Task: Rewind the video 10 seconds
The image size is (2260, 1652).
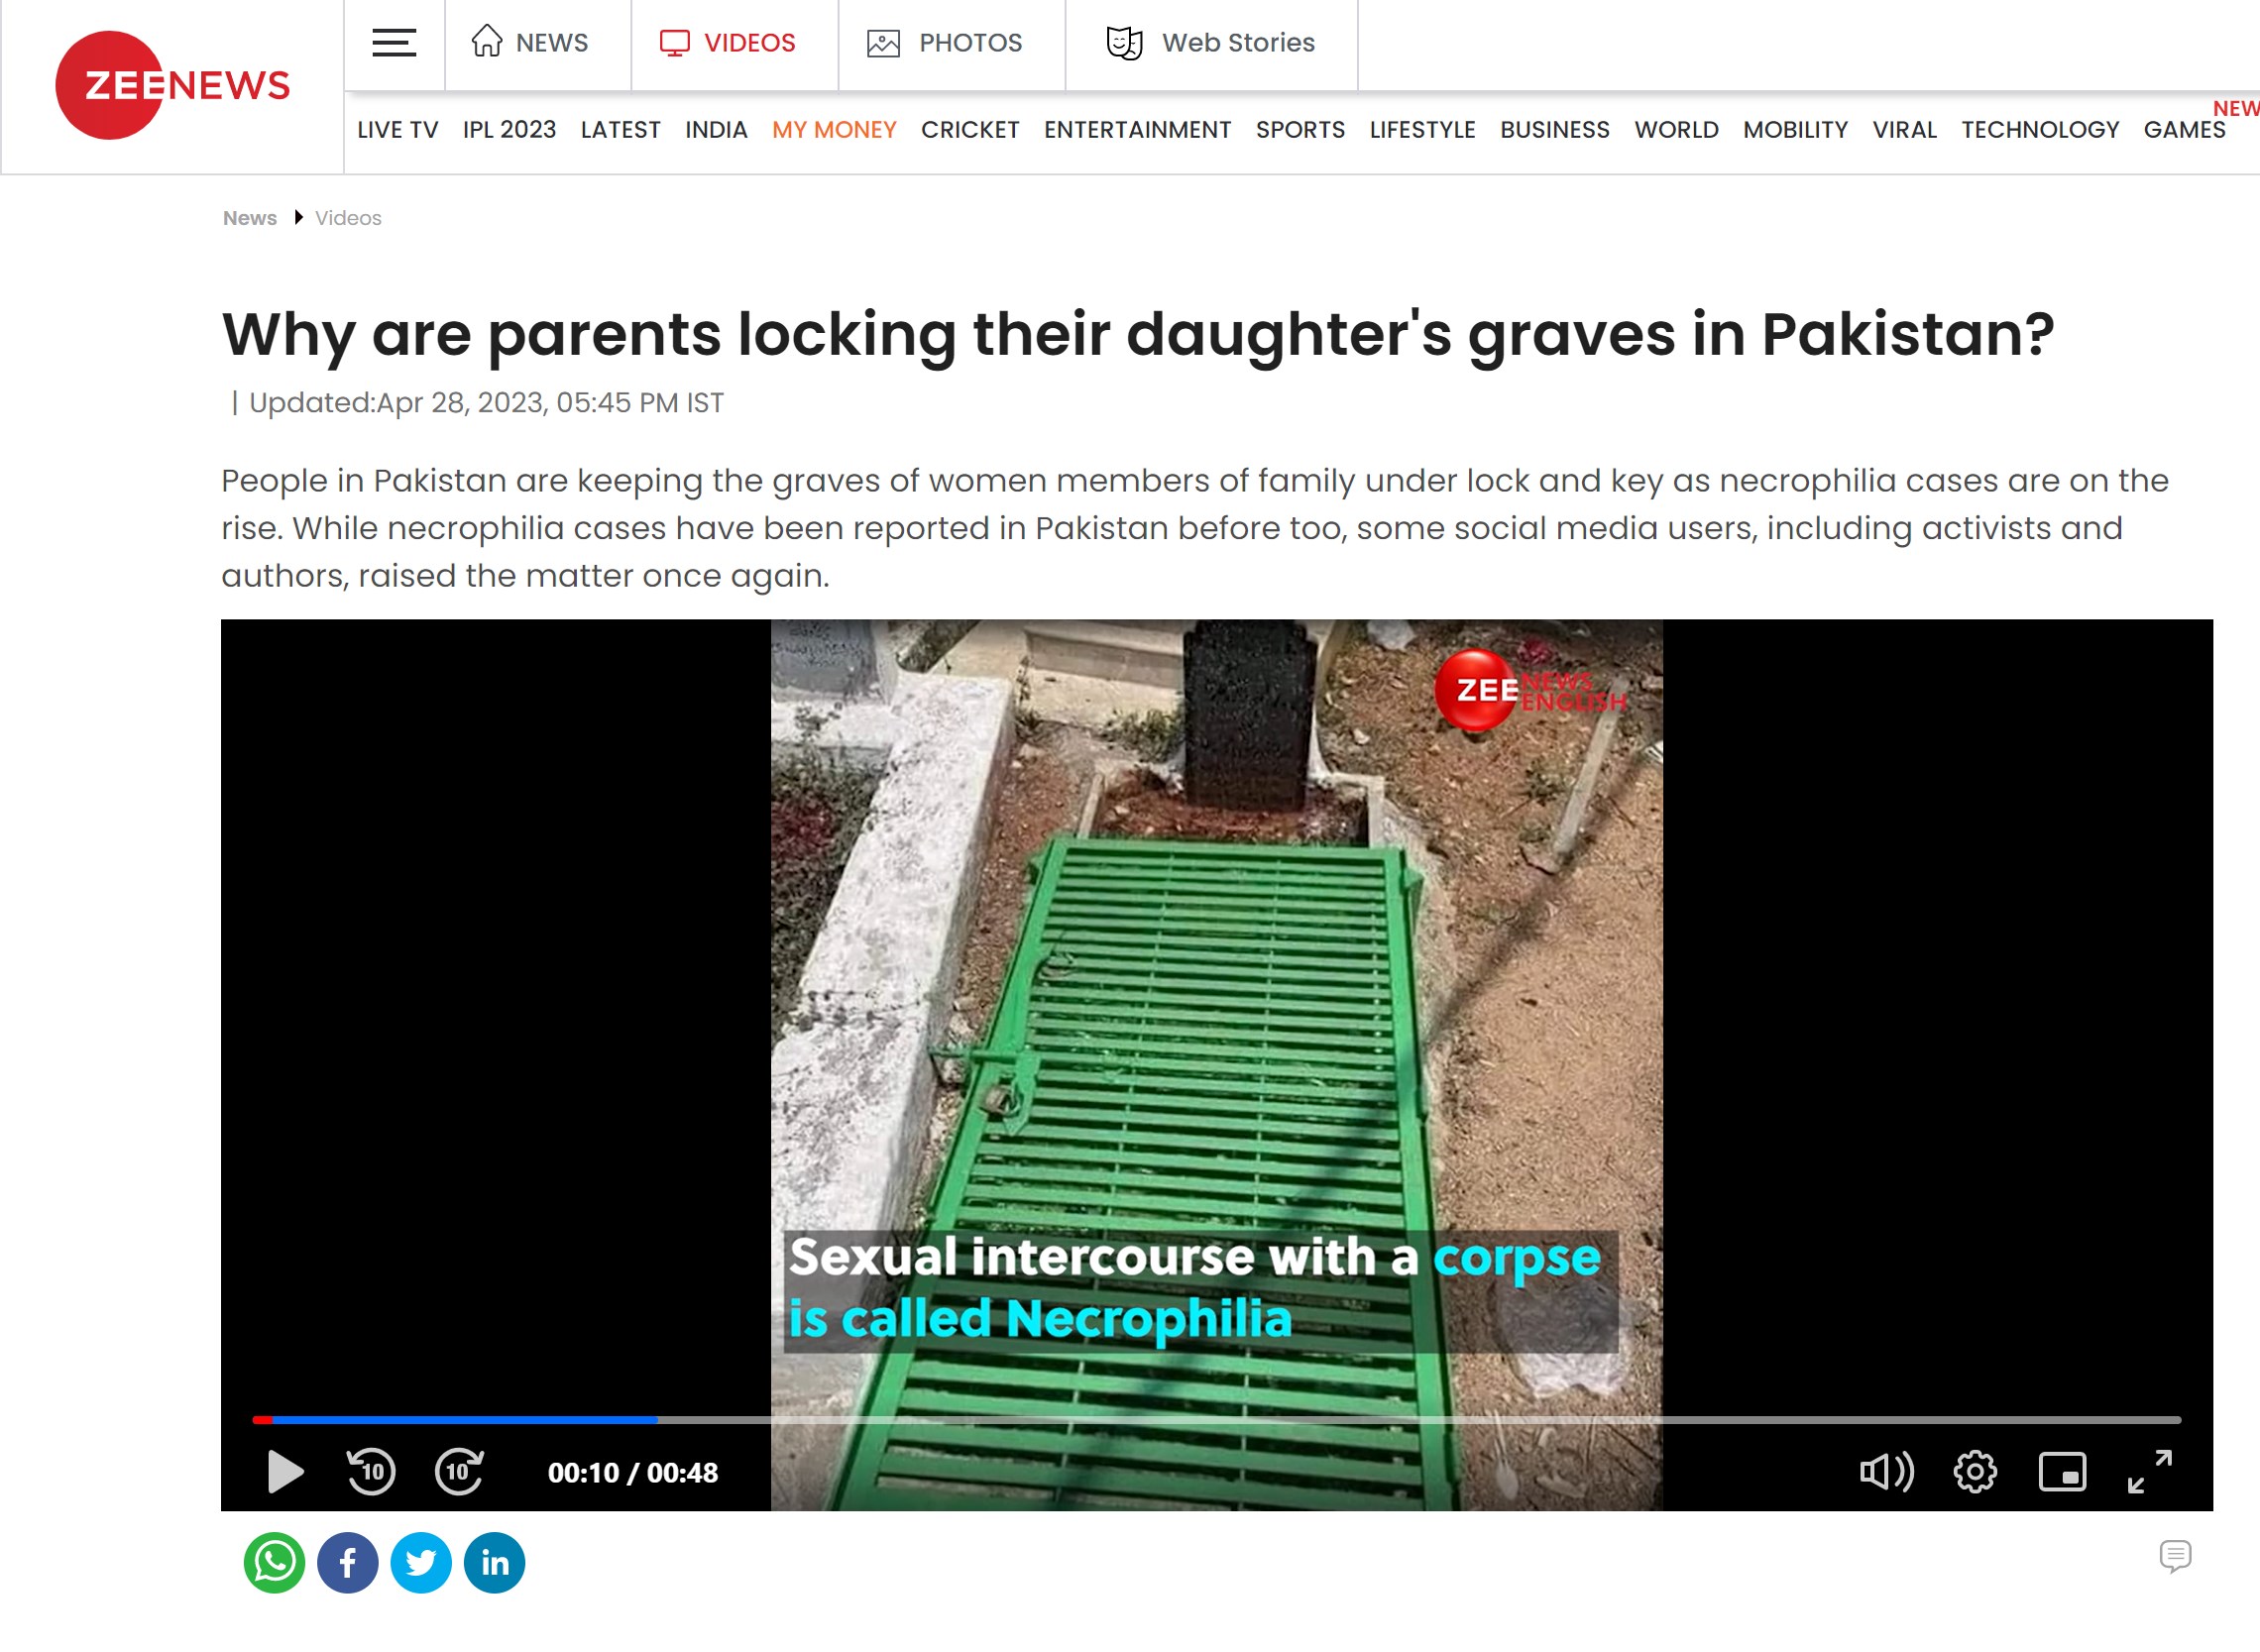Action: coord(371,1472)
